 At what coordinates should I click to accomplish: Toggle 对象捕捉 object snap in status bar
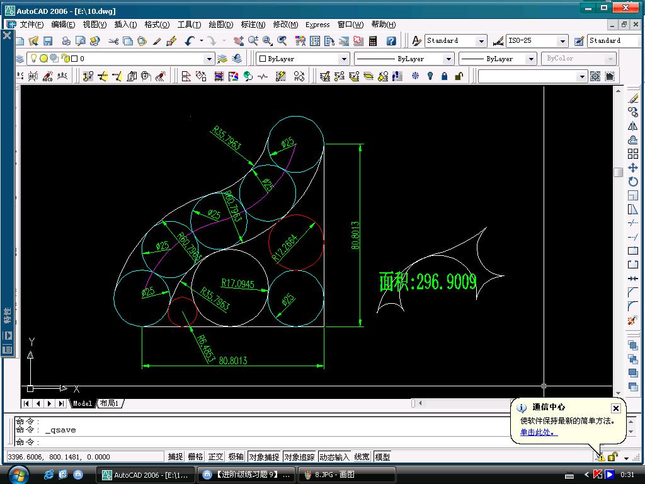[264, 457]
